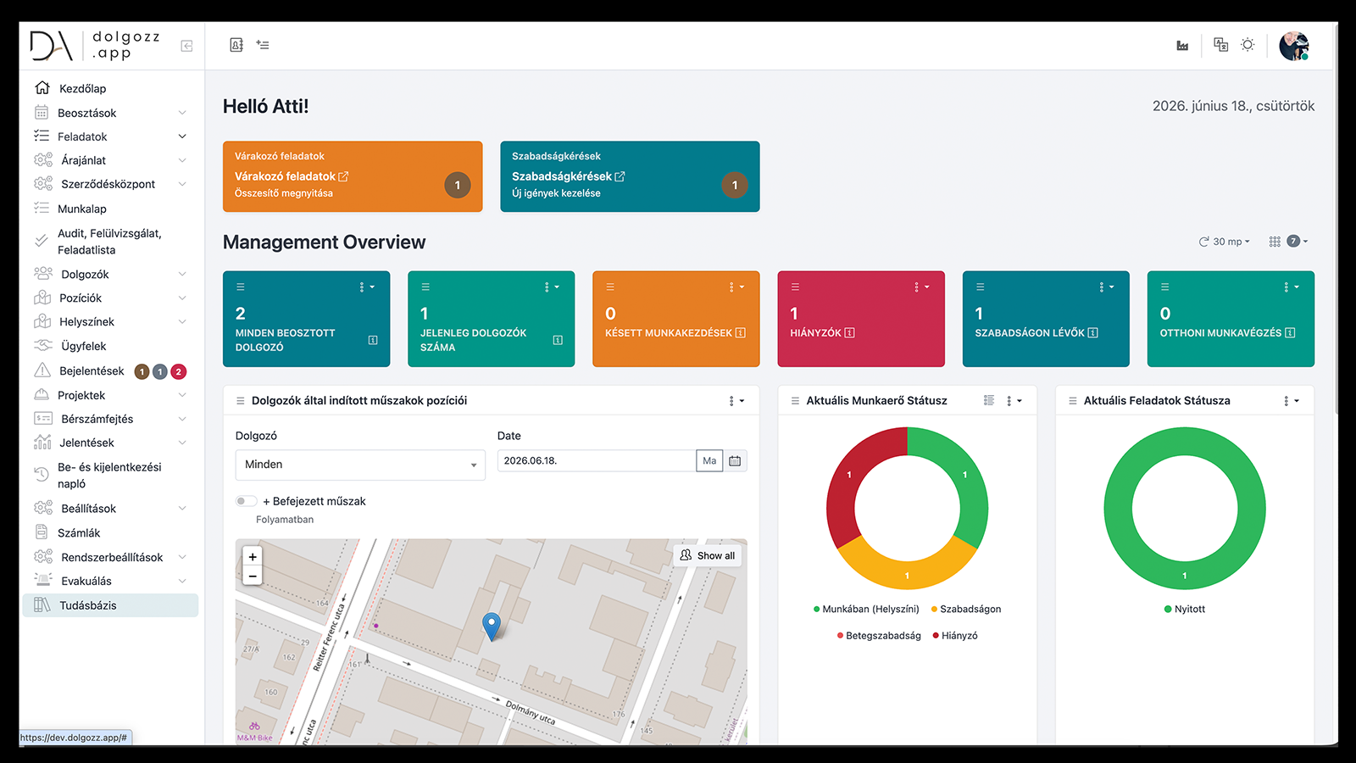Image resolution: width=1356 pixels, height=763 pixels.
Task: Collapse the sidebar with the arrow icon
Action: point(186,46)
